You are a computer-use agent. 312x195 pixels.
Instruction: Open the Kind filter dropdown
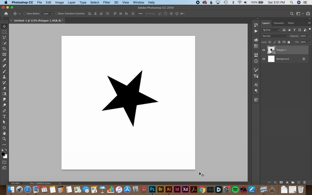(x=271, y=30)
